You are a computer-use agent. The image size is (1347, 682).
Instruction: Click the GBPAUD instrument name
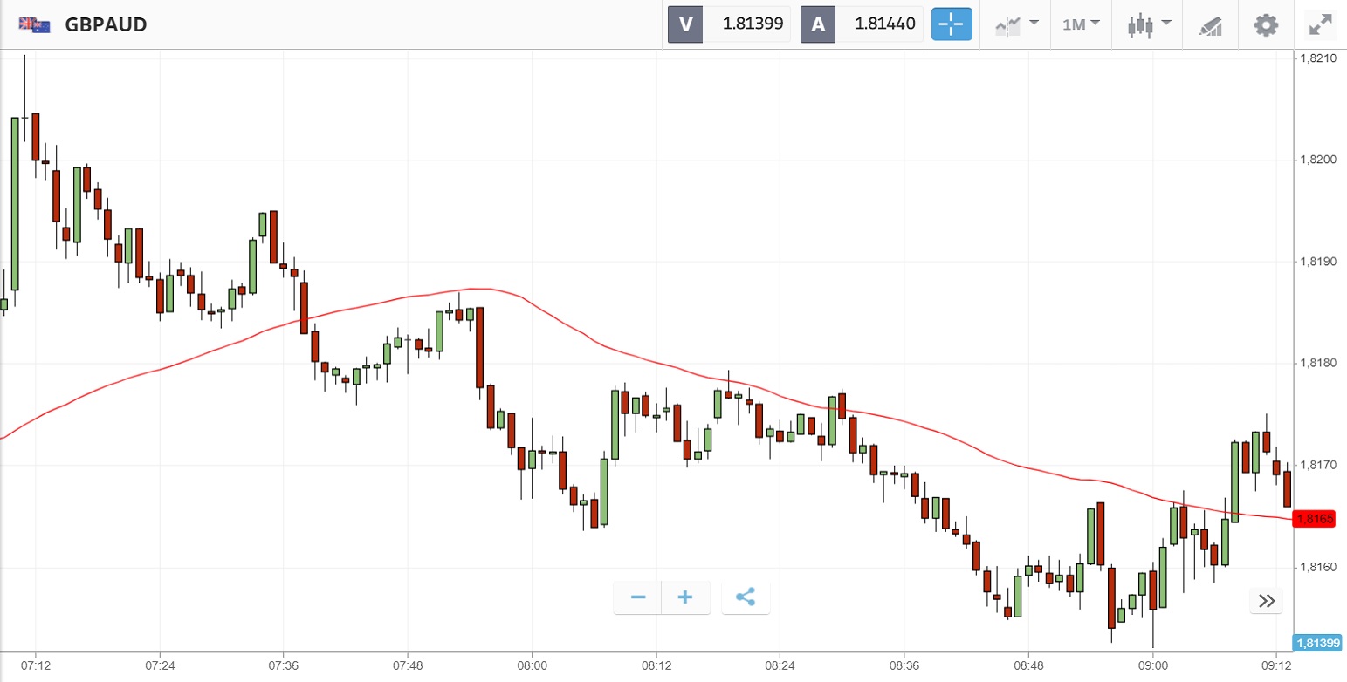pyautogui.click(x=106, y=24)
